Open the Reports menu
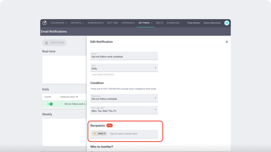 coord(77,23)
